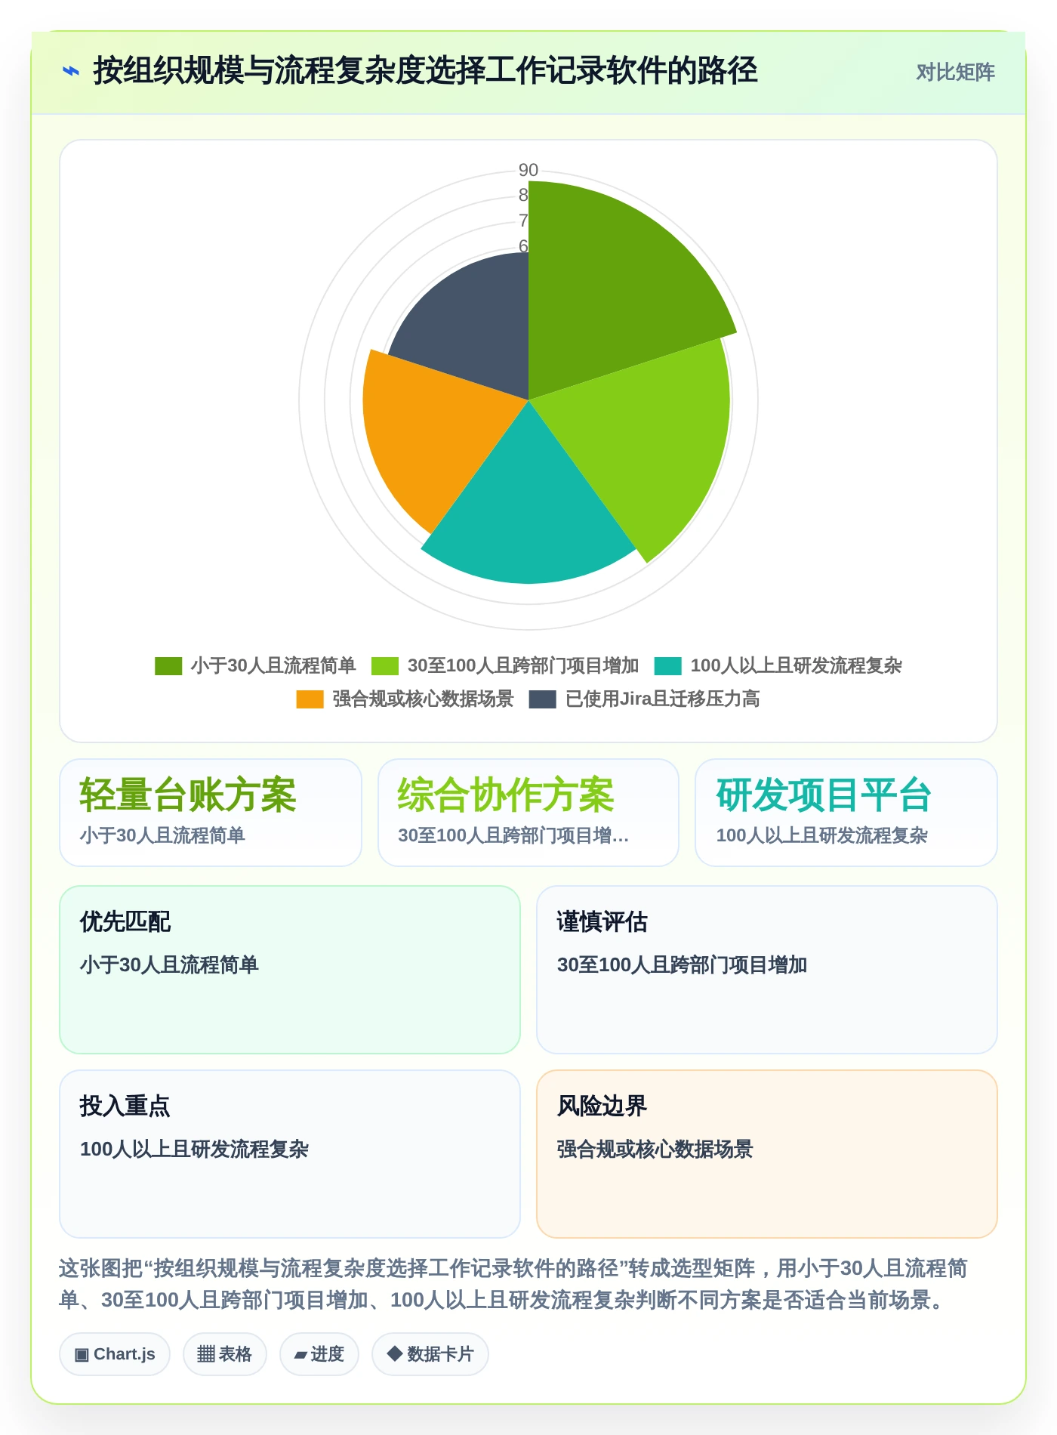The image size is (1057, 1435).
Task: Click the main title 按组织规模与流程复杂度选择工作记录软件的路径
Action: click(425, 71)
